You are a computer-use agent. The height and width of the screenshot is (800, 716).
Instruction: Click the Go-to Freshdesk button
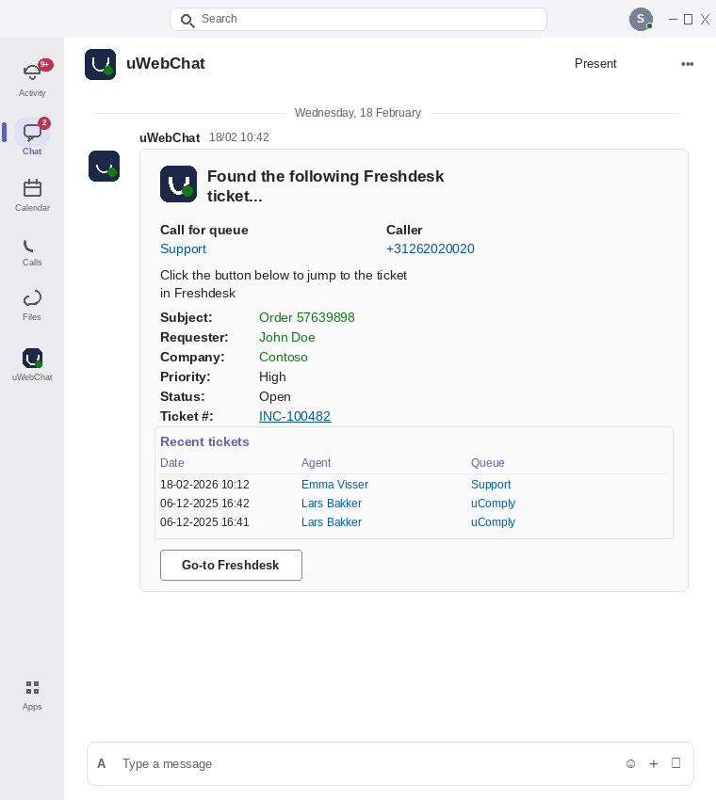[x=231, y=566]
